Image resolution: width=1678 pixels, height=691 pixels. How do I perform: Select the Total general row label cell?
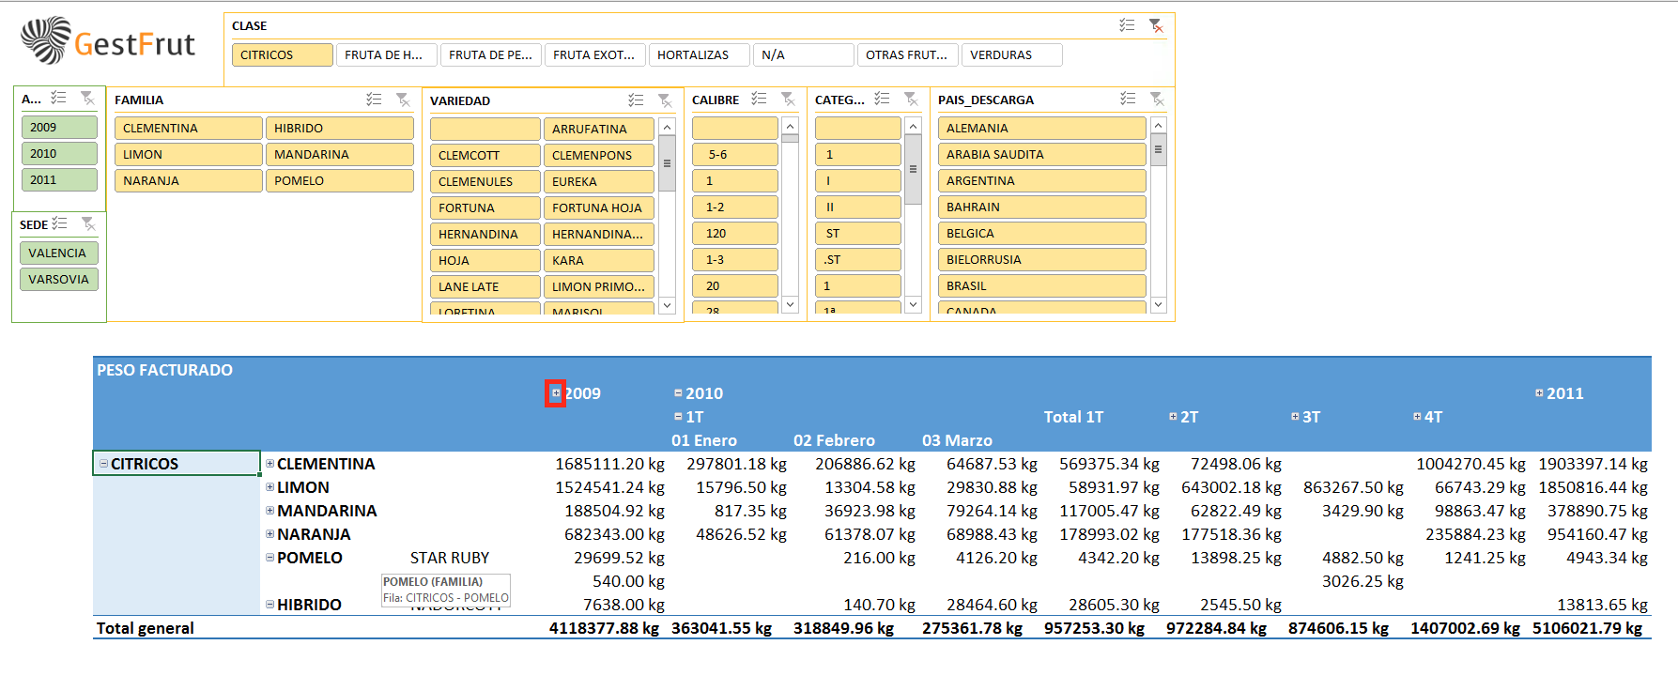click(146, 628)
